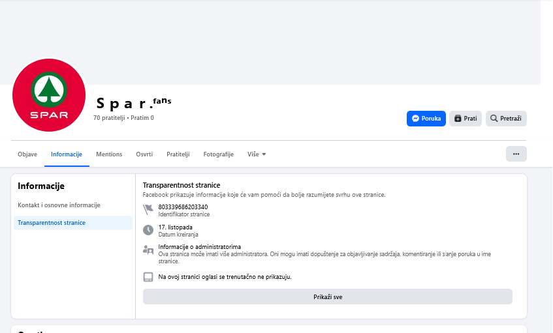Click the clock icon beside creation date
This screenshot has width=553, height=333.
coord(148,230)
